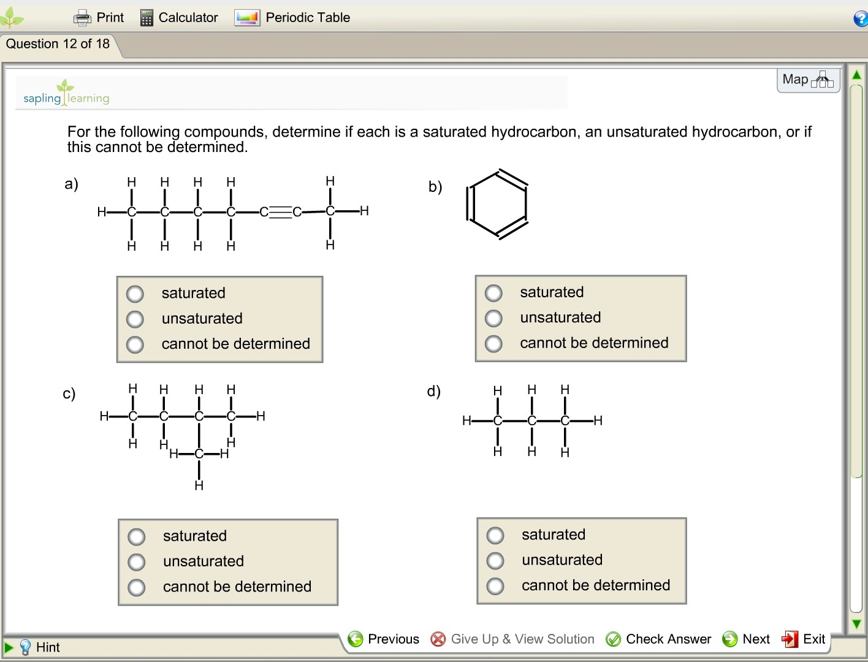Select cannot be determined for compound d
This screenshot has width=868, height=662.
coord(495,585)
